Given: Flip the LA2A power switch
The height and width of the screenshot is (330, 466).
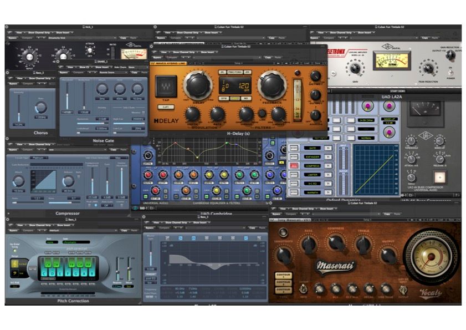Looking at the screenshot, I should coord(450,73).
